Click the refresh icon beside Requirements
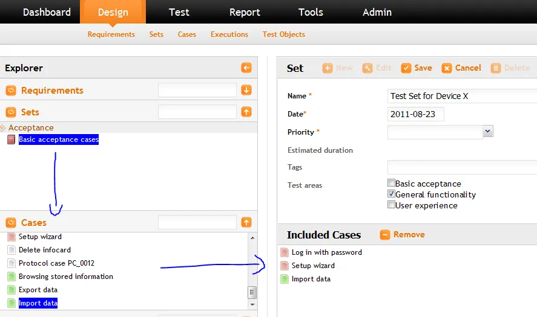This screenshot has height=317, width=537. point(11,91)
